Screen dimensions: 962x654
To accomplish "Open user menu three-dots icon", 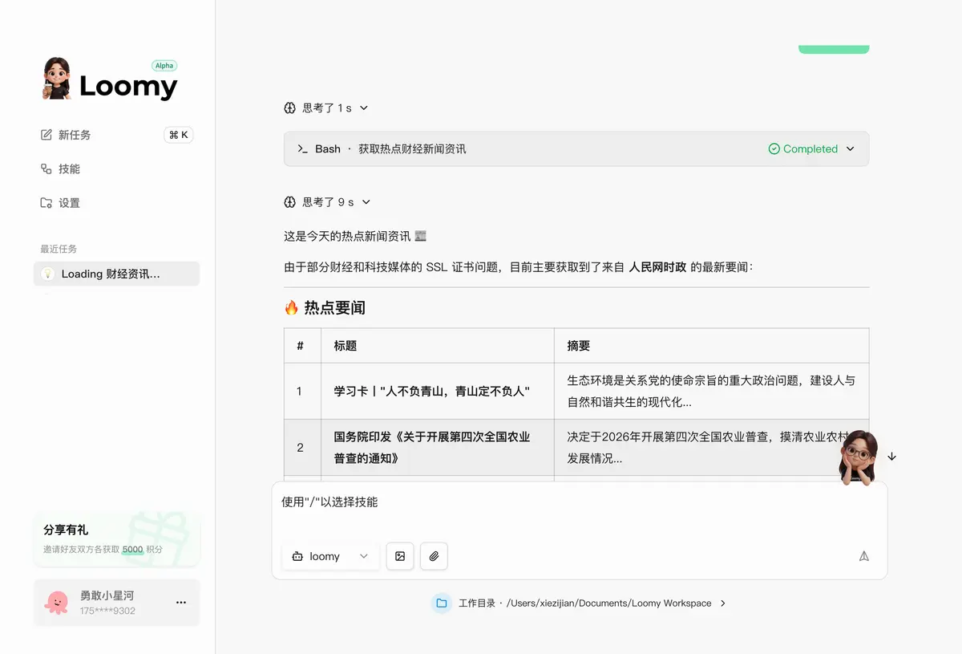I will [181, 603].
